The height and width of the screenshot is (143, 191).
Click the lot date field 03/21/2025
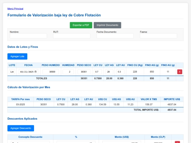point(28,72)
